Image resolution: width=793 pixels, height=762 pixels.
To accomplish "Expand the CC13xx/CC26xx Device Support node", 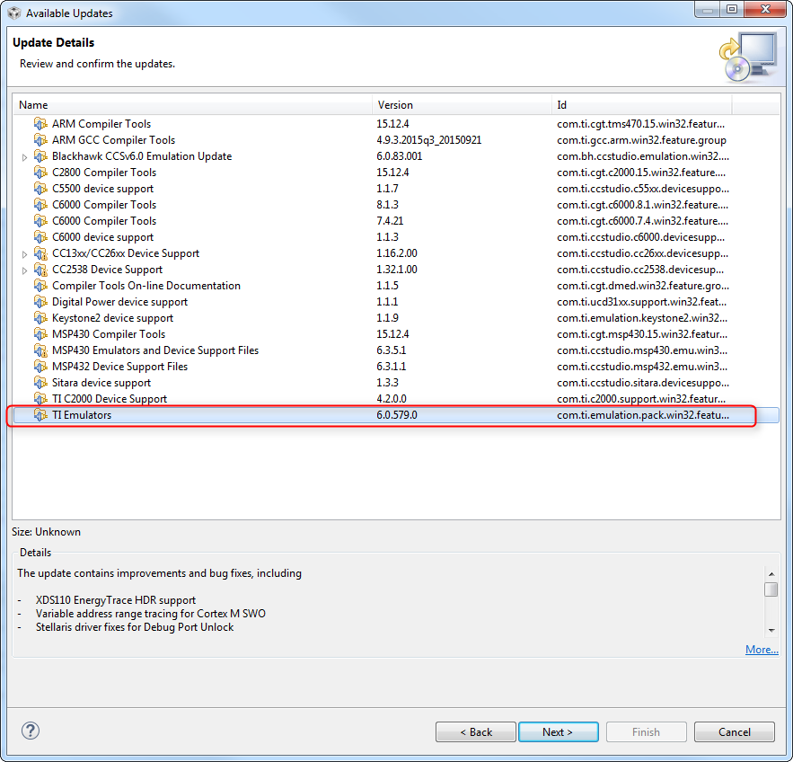I will click(x=24, y=254).
